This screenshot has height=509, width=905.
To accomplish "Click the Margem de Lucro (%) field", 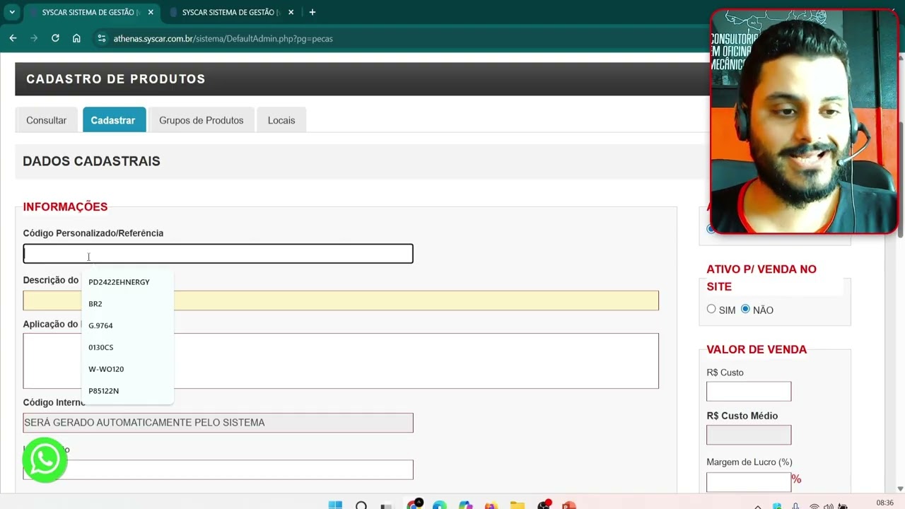I will (x=749, y=482).
